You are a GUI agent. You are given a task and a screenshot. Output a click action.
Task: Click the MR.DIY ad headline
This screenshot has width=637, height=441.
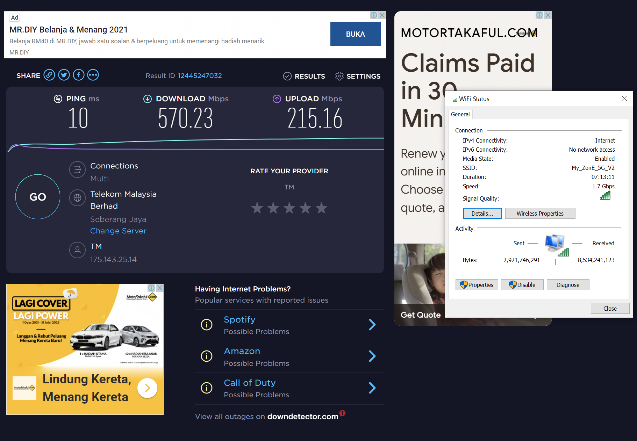tap(69, 30)
